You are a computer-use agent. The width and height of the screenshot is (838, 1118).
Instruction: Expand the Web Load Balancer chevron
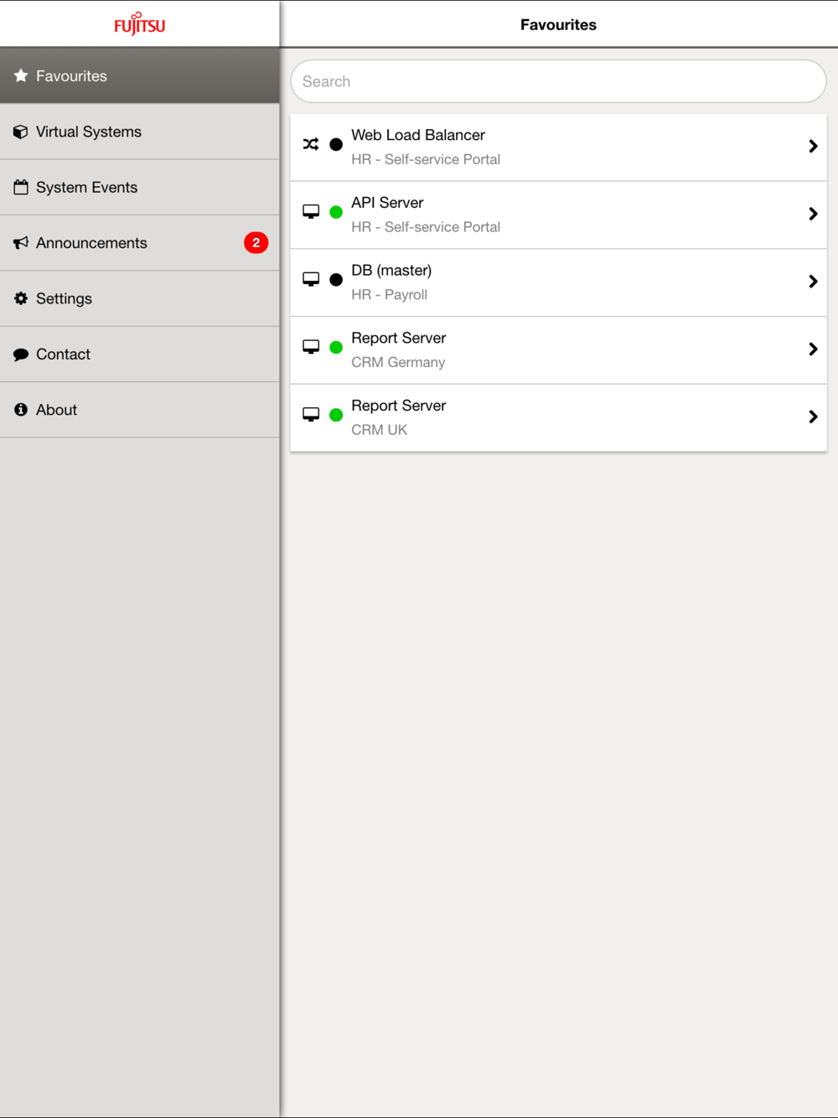(813, 146)
